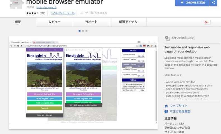The height and width of the screenshot is (134, 221).
Task: Click the home icon in screenshot browser
Action: coord(21,46)
